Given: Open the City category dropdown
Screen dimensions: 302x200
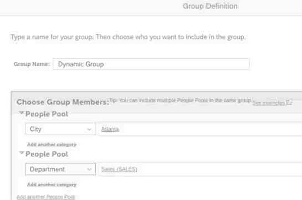Looking at the screenshot, I should tap(60, 129).
